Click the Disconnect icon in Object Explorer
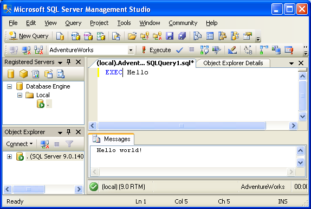Viewport: 311px width, 209px height. (x=44, y=144)
